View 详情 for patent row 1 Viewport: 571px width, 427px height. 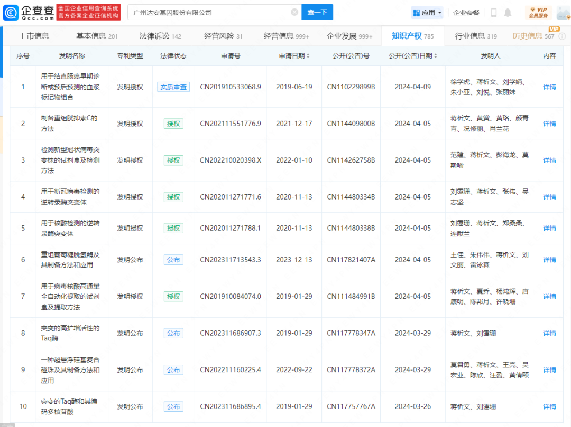tap(549, 87)
